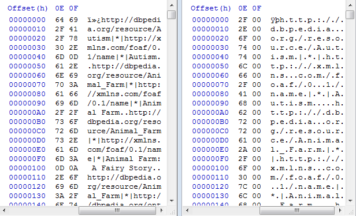Screen dimensions: 356x216
Task: Click decoded text '//xmlns.com/foaf' in left pane
Action: [x=124, y=94]
